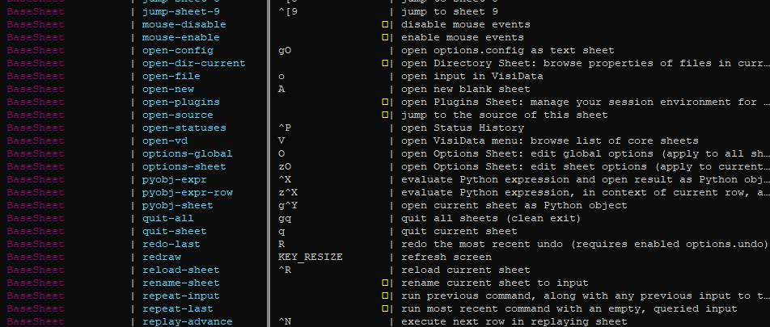Click the yellow null marker in open-dir-current row
This screenshot has width=770, height=327.
pos(385,63)
